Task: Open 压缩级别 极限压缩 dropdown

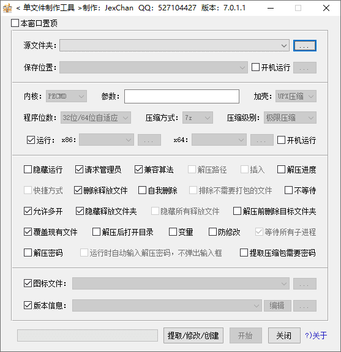Action: (x=290, y=118)
